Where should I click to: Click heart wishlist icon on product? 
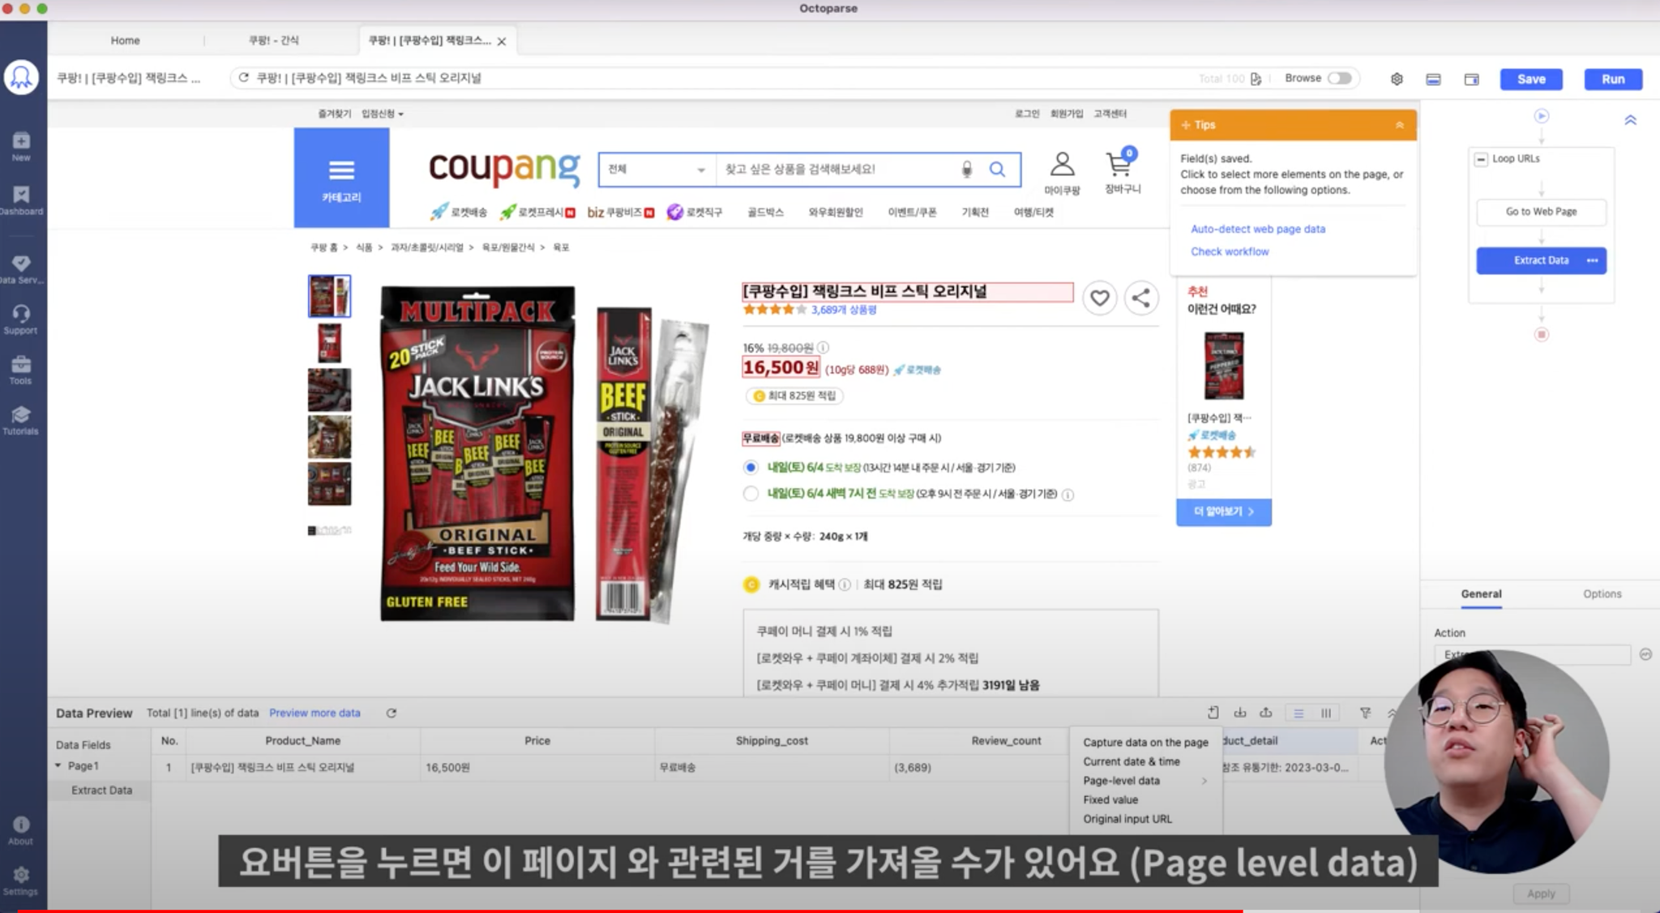click(x=1099, y=298)
